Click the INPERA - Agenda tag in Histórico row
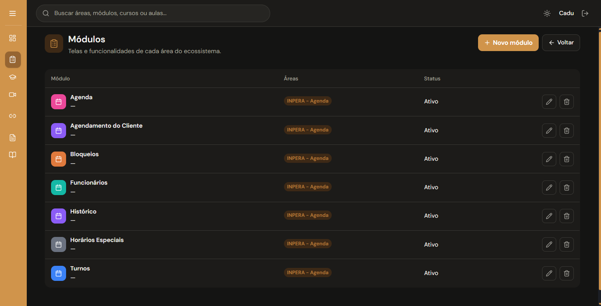Viewport: 601px width, 306px height. (x=308, y=215)
